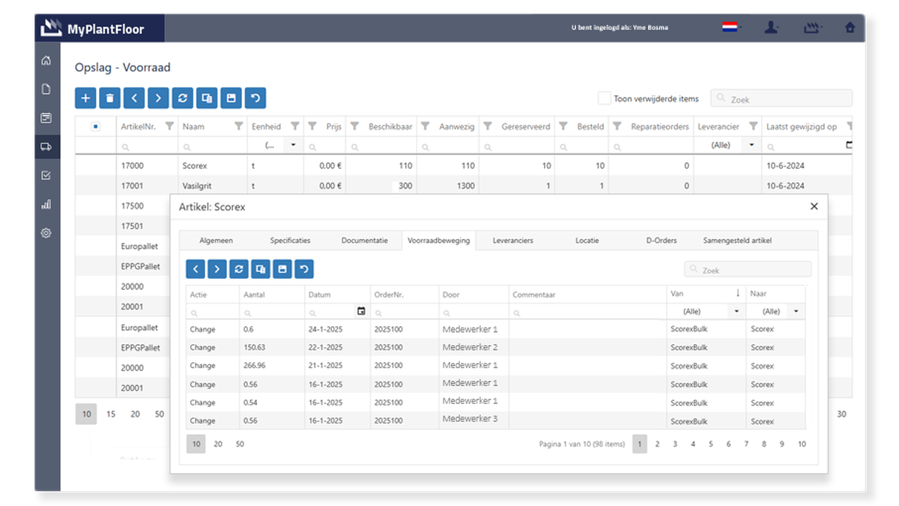Click next arrow in Artikel dialog toolbar

click(x=217, y=269)
